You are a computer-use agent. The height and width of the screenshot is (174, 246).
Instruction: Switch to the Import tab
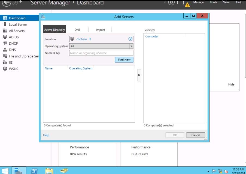[101, 30]
